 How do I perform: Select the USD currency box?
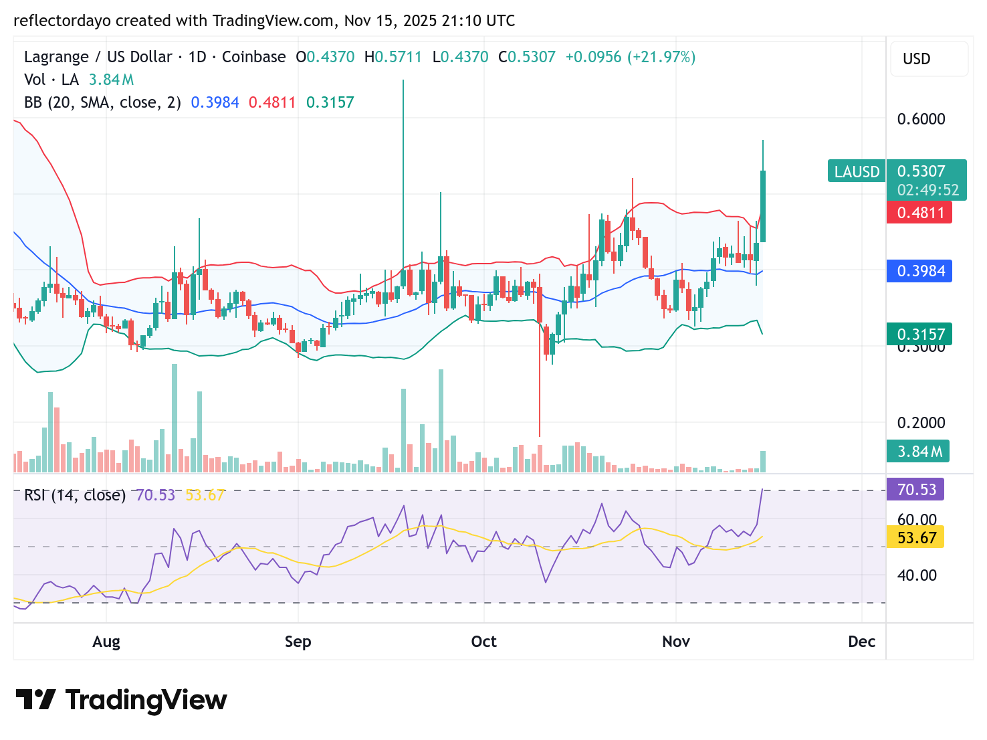tap(929, 59)
